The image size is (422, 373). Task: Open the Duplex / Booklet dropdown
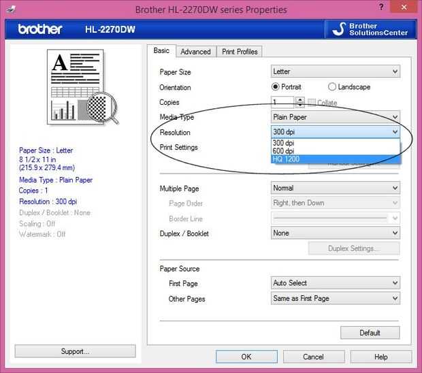(x=336, y=233)
